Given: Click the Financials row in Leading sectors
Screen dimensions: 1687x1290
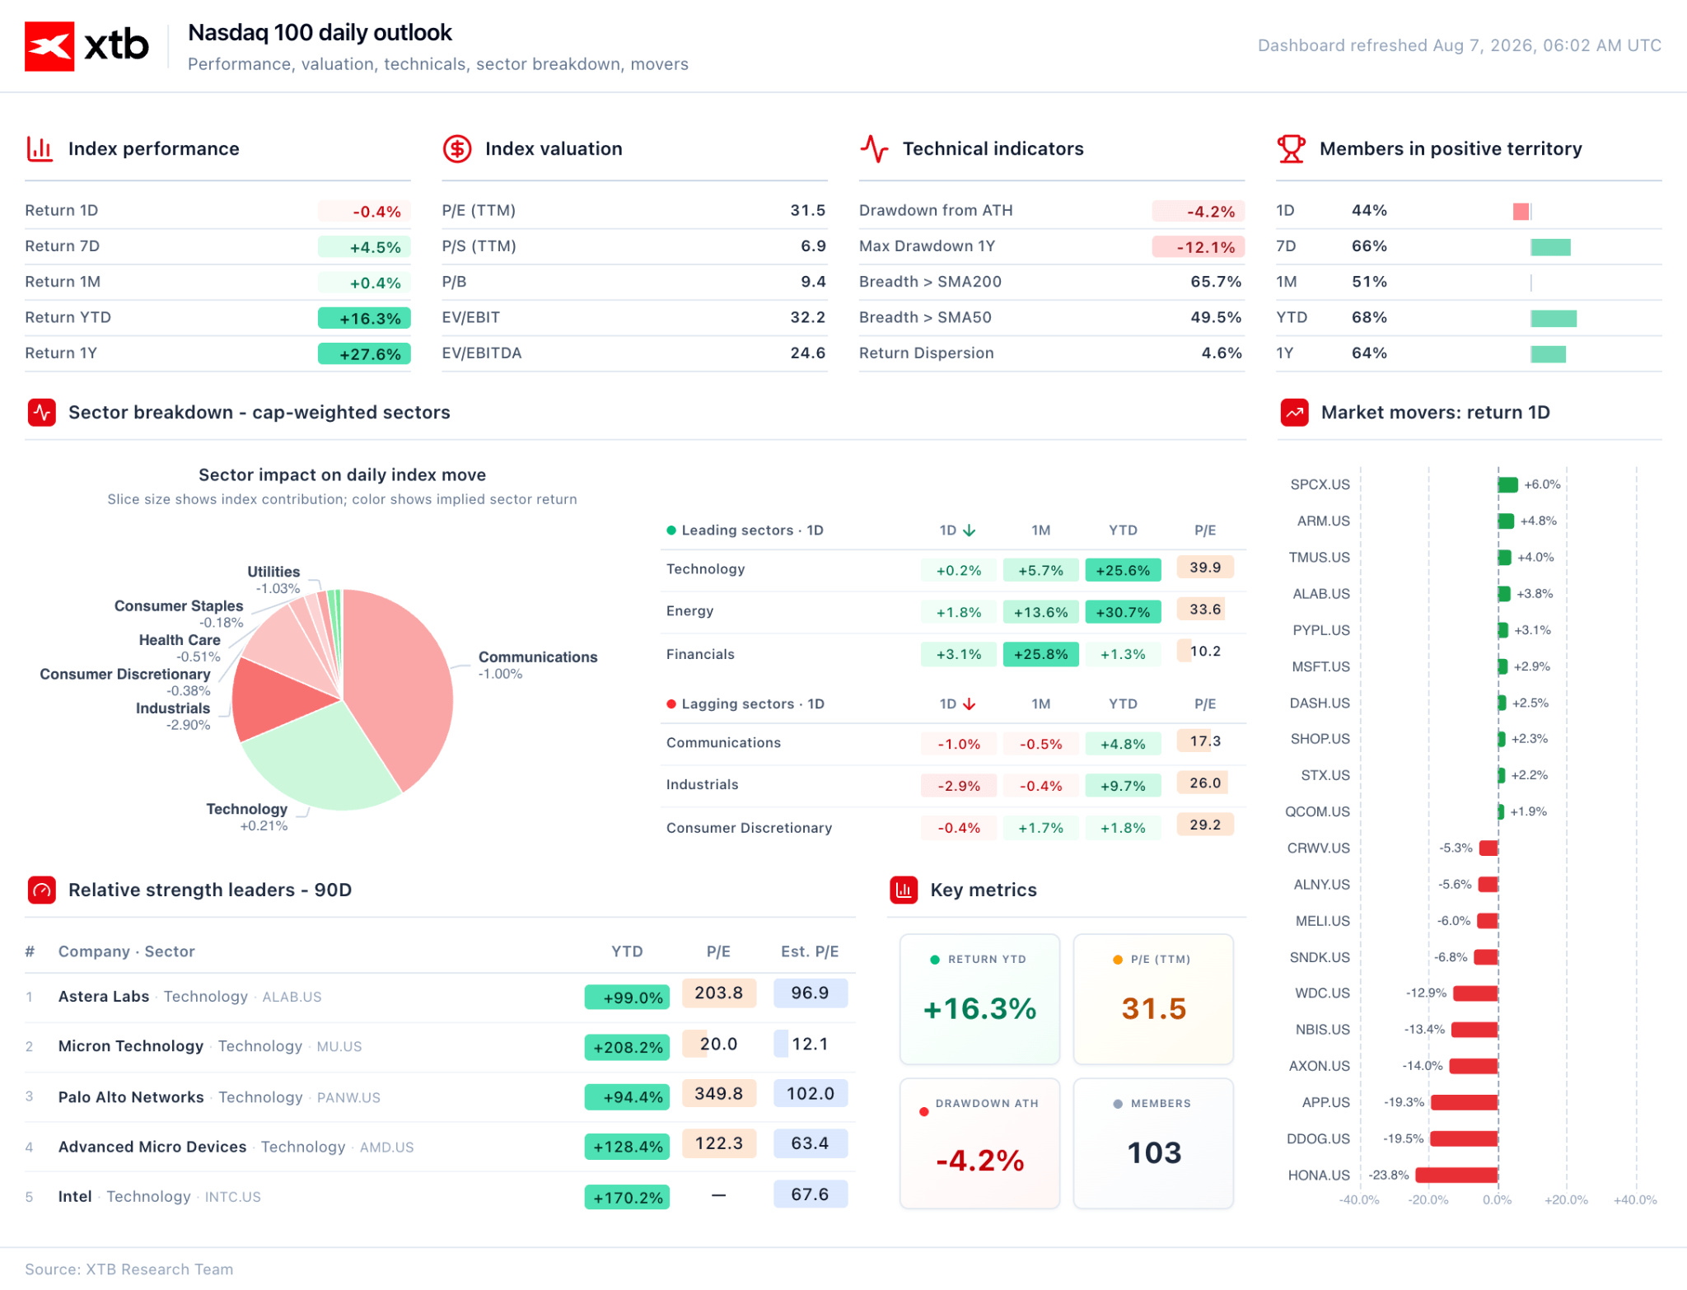Looking at the screenshot, I should click(x=953, y=655).
